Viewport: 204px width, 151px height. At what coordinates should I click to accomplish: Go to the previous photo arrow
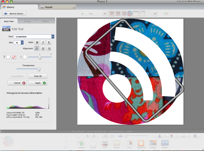coord(105,13)
